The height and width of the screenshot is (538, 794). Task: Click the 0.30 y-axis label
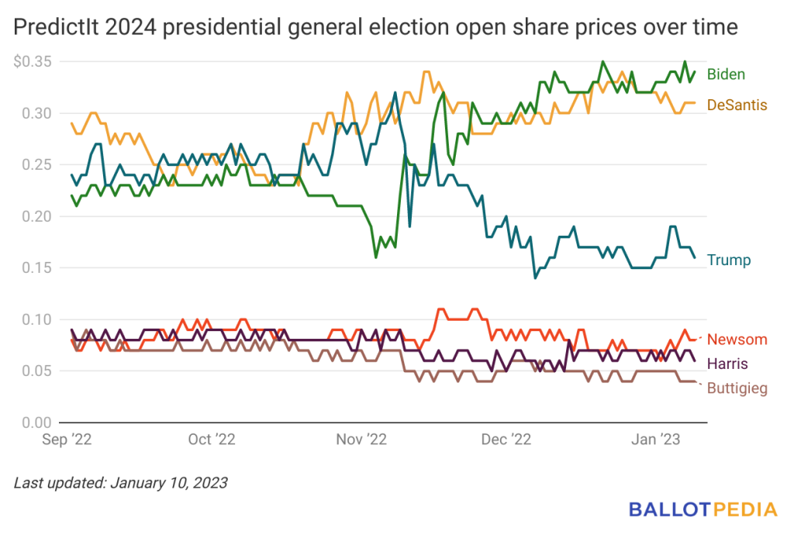(36, 113)
